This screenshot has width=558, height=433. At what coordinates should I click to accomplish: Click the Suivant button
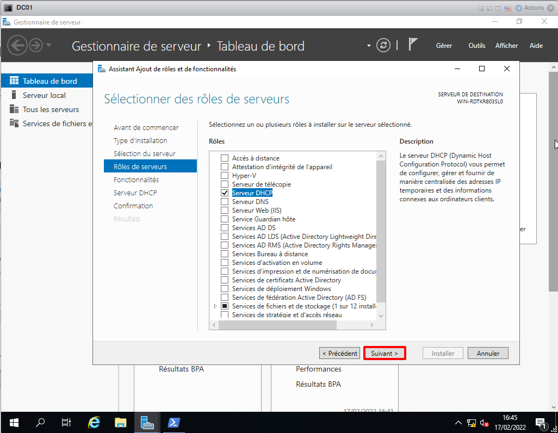pyautogui.click(x=385, y=353)
